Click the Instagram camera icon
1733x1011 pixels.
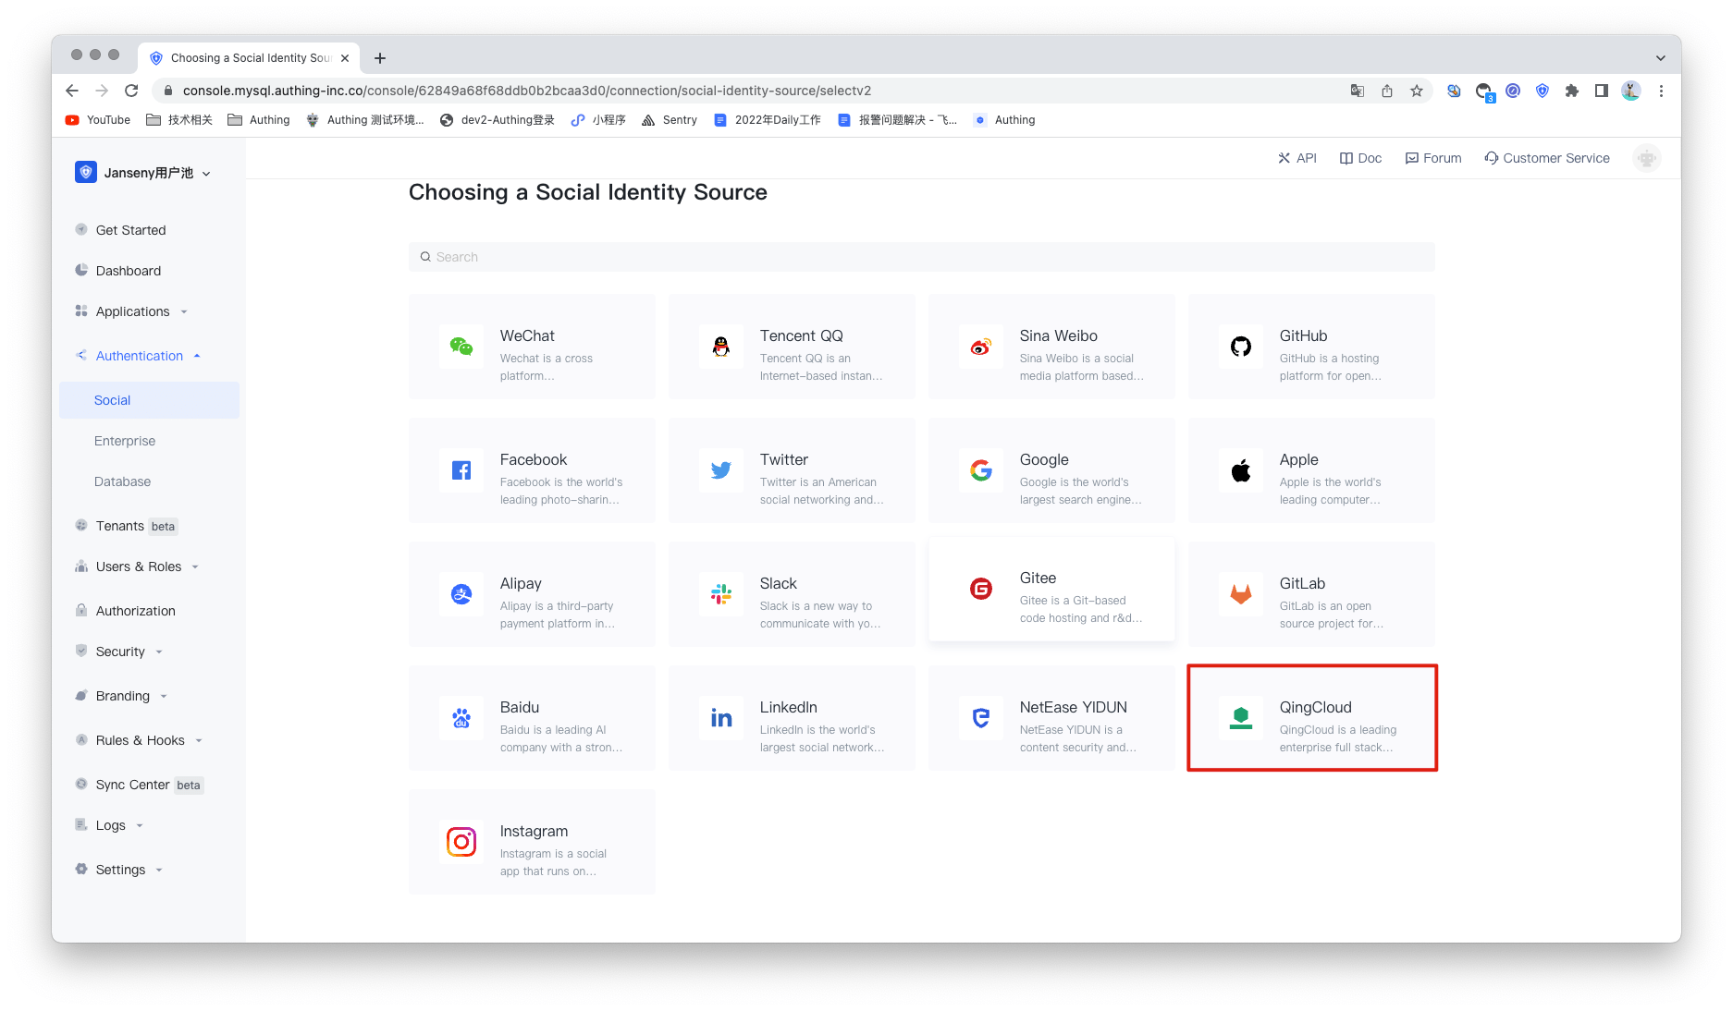pos(461,842)
